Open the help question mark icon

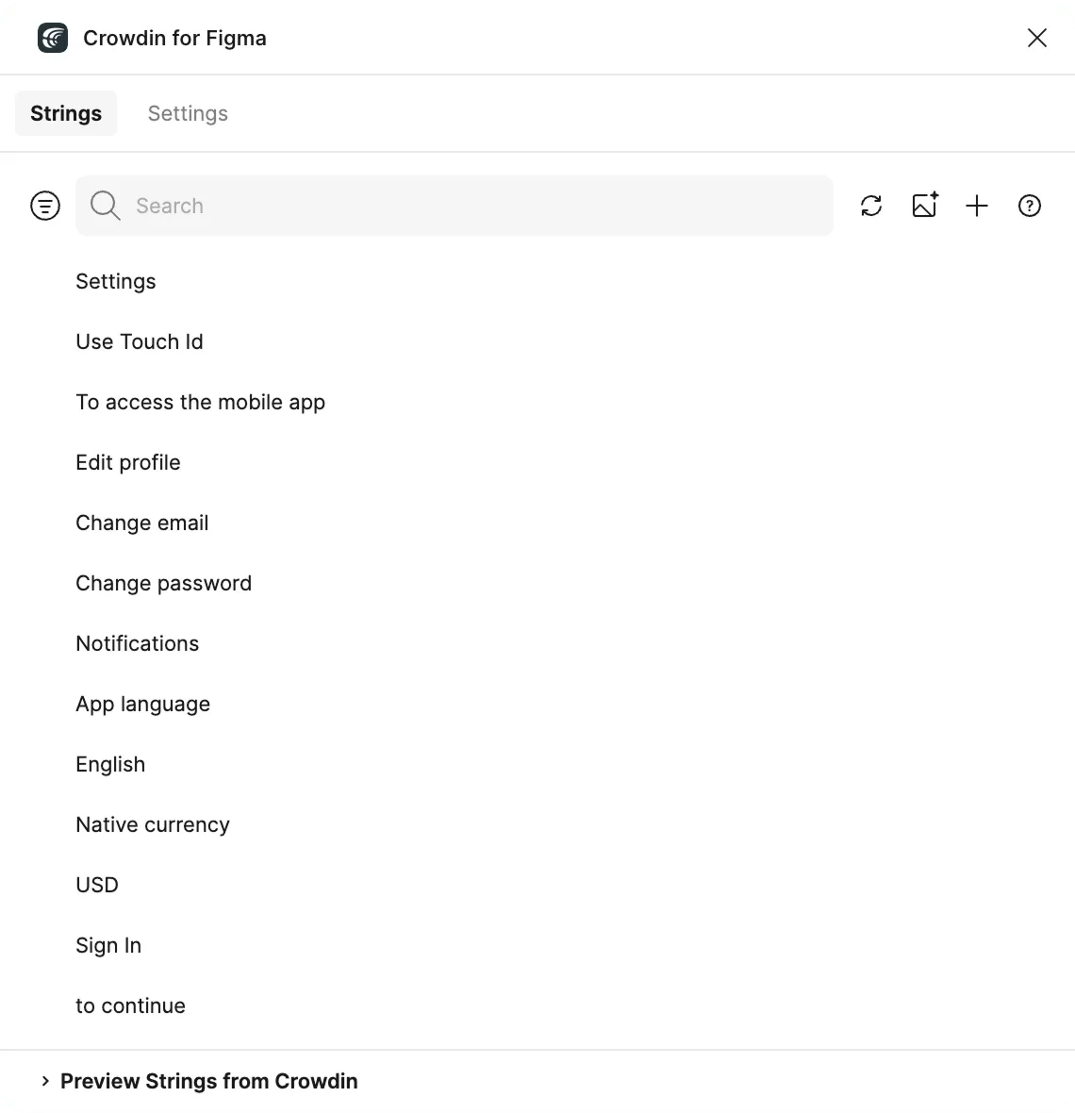coord(1030,206)
